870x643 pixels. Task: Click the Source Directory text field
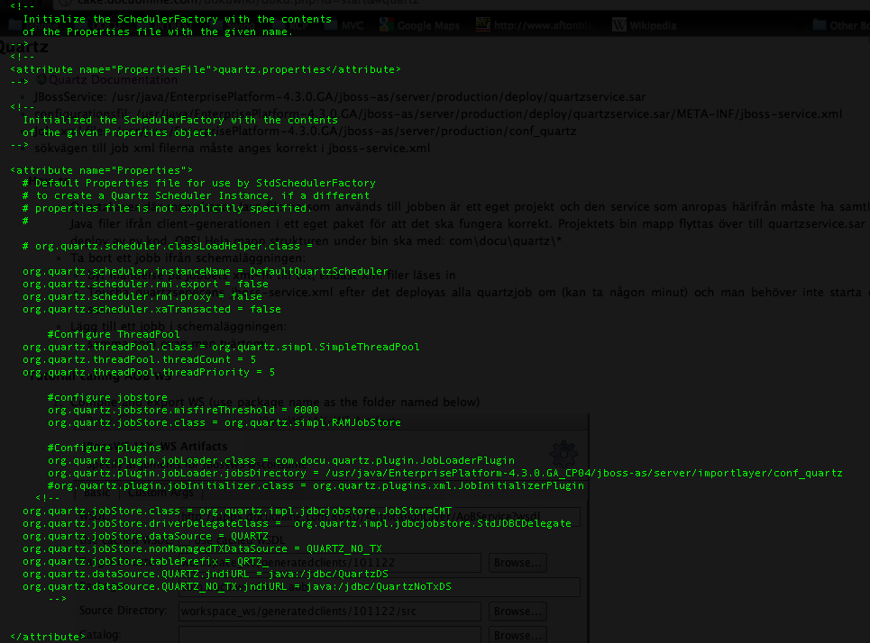point(329,611)
